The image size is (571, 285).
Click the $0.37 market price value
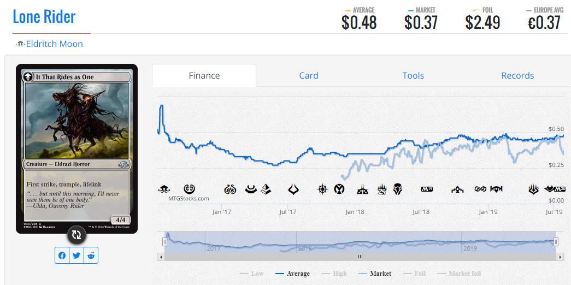(421, 23)
